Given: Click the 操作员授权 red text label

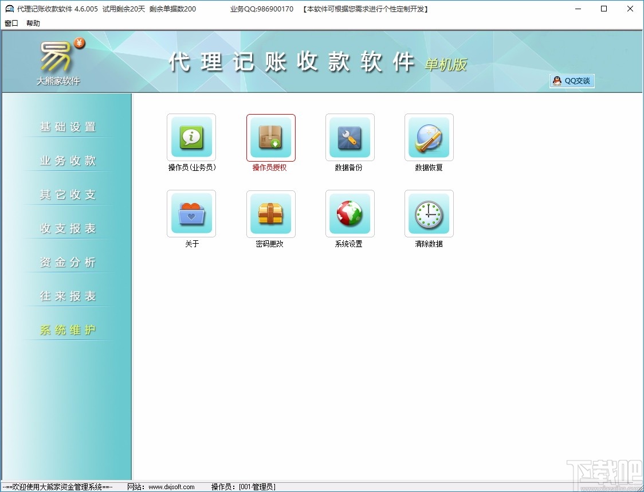Looking at the screenshot, I should coord(269,167).
